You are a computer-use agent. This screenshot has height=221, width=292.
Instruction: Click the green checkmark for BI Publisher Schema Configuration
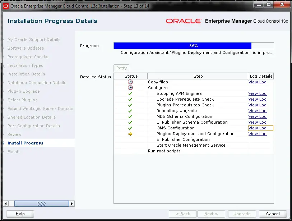130,123
